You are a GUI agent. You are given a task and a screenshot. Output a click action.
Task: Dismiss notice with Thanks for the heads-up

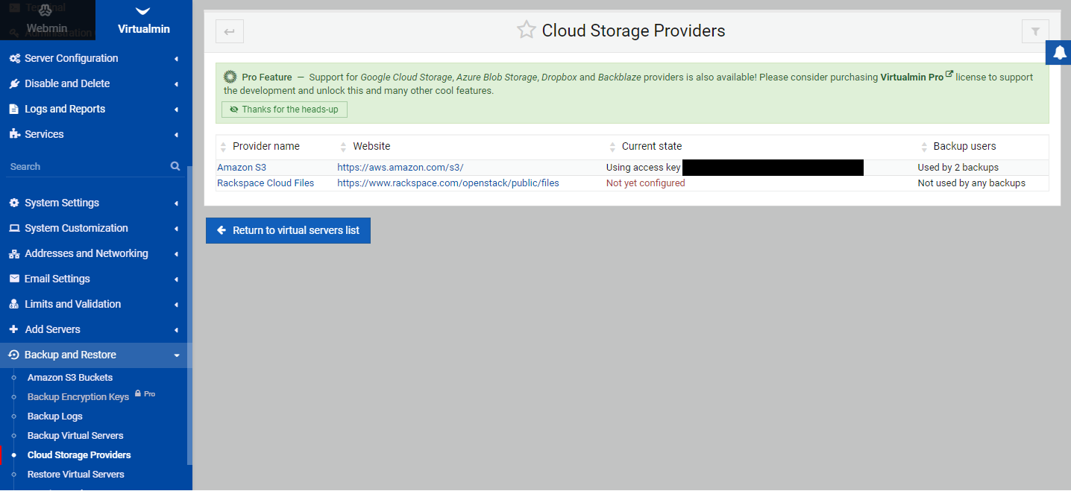pos(283,110)
